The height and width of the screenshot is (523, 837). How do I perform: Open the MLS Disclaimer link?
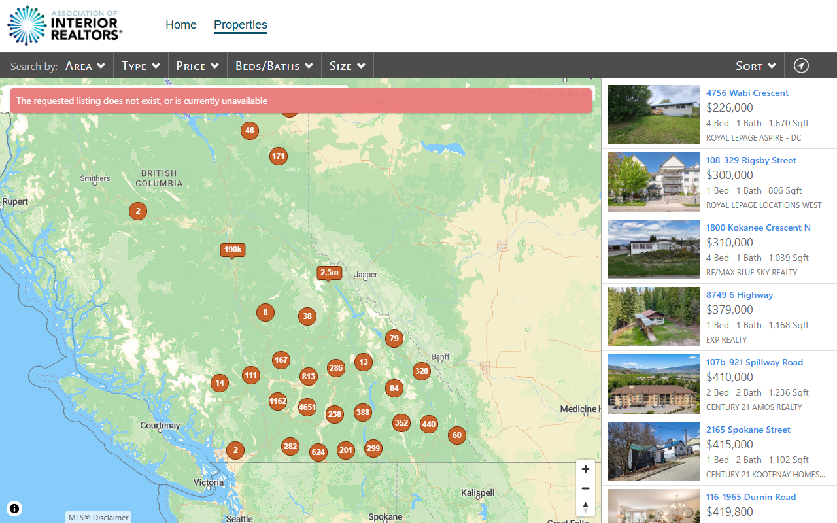point(98,517)
